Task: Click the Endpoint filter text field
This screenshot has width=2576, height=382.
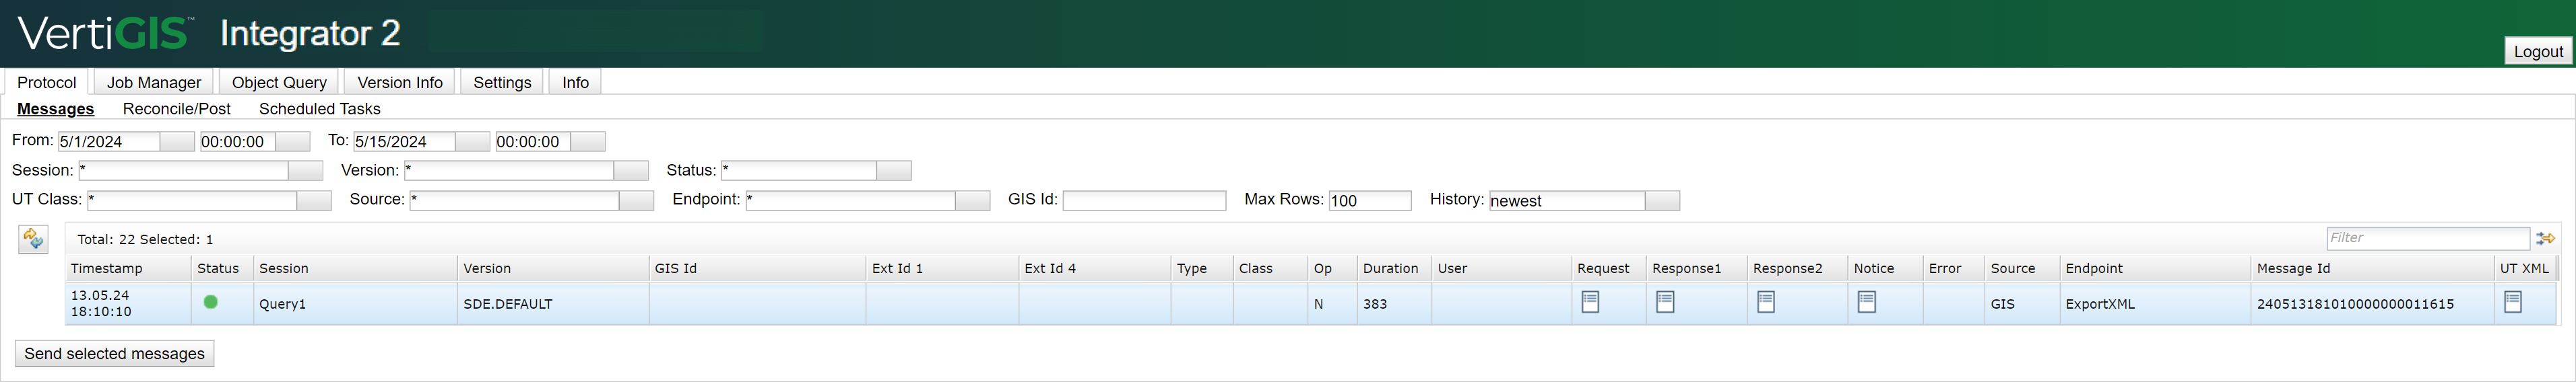Action: click(851, 200)
